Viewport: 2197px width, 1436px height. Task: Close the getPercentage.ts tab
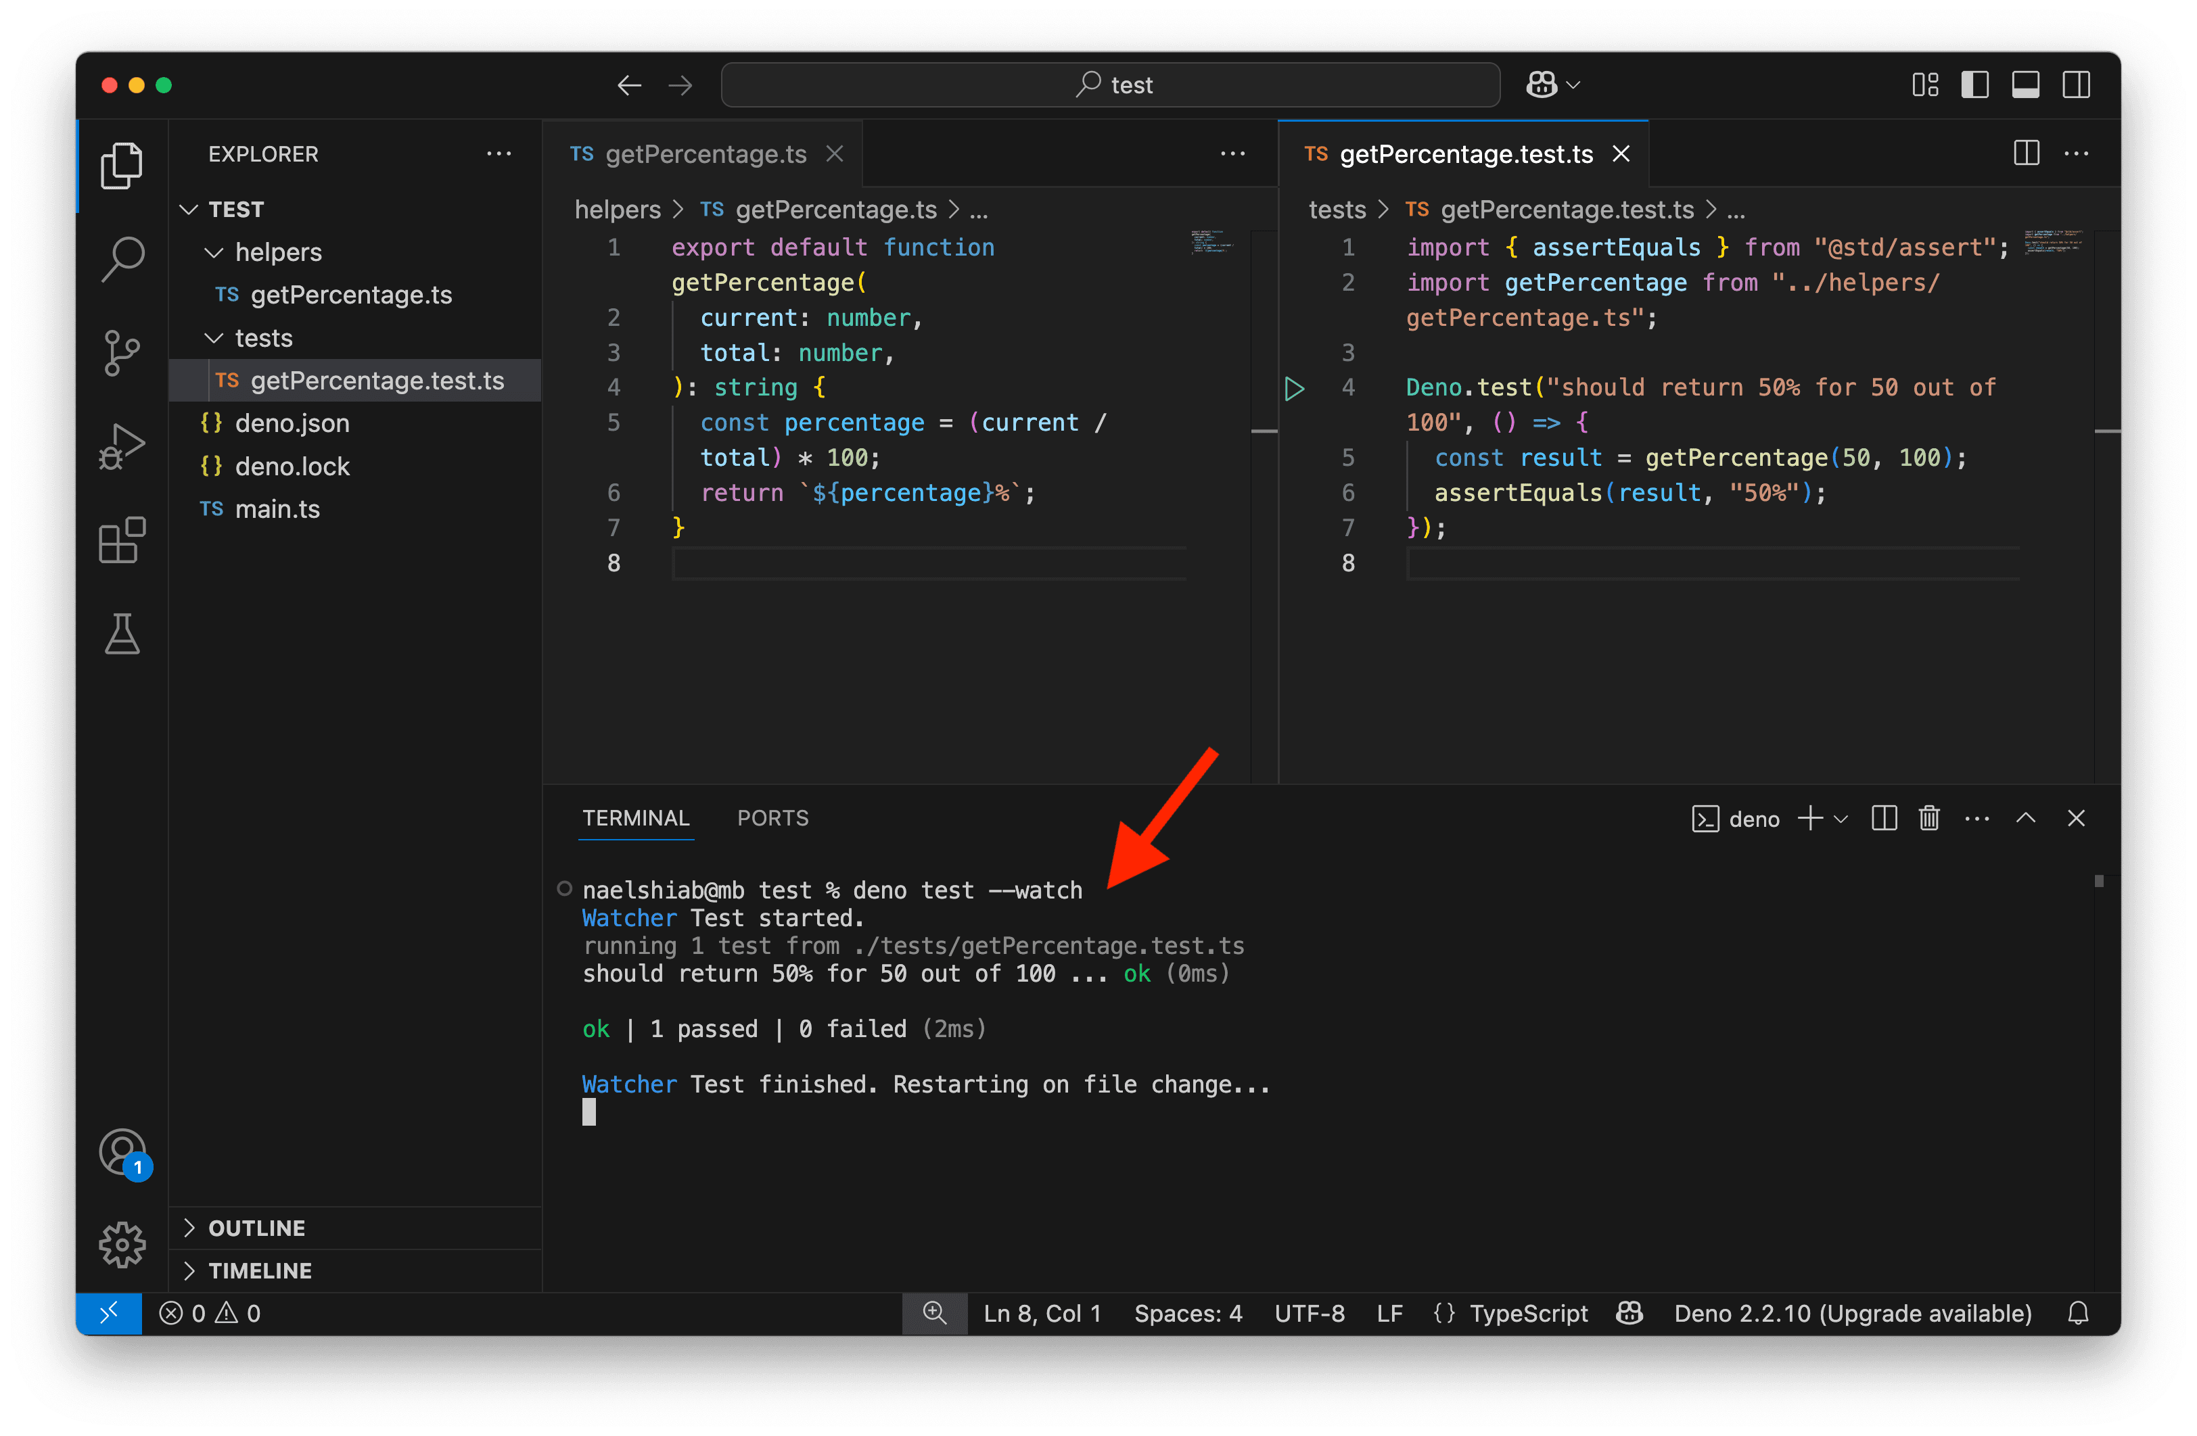(835, 154)
